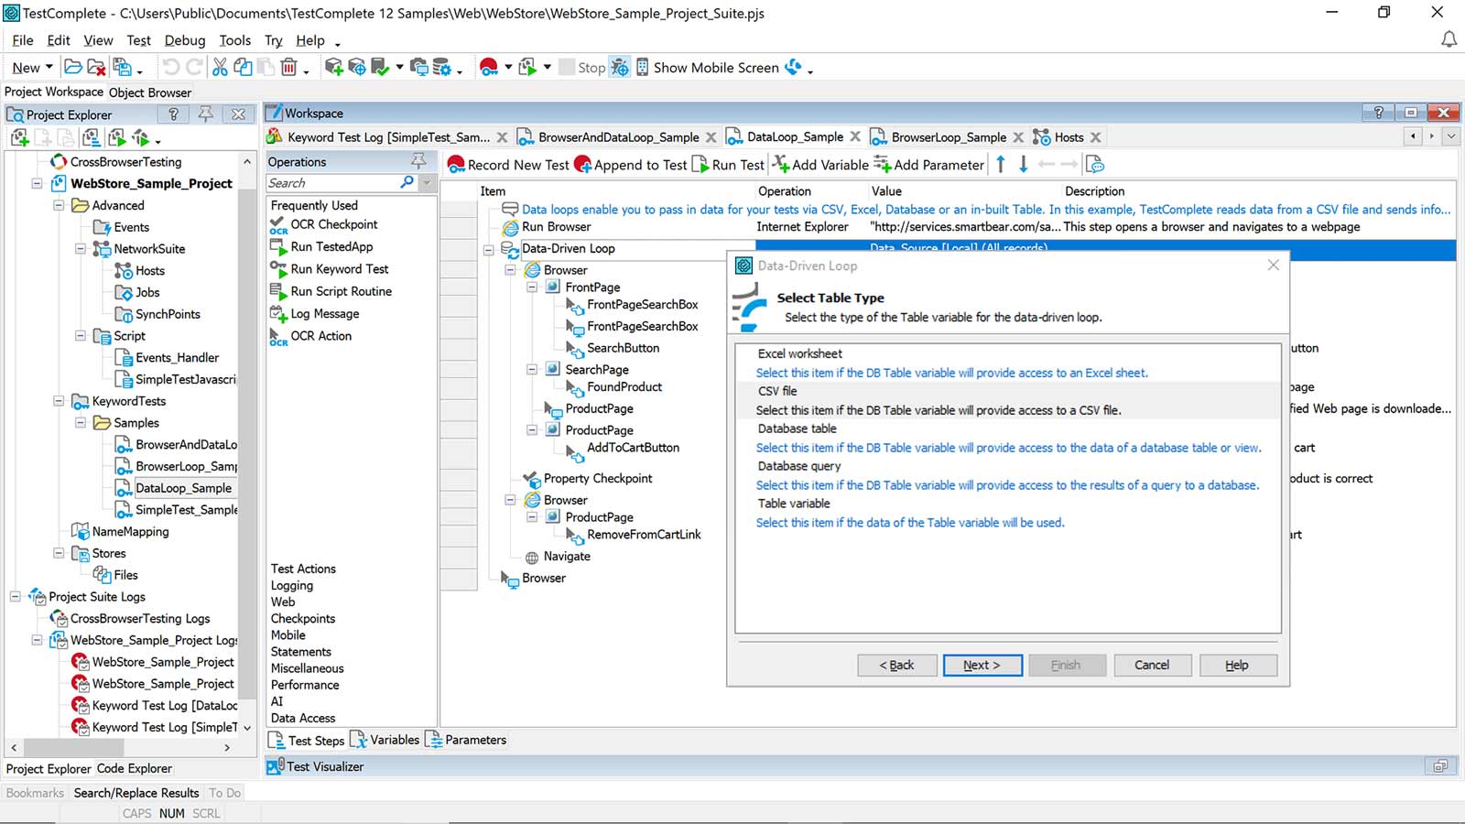The image size is (1465, 824).
Task: Click the Record test red icon in main toolbar
Action: tap(489, 67)
